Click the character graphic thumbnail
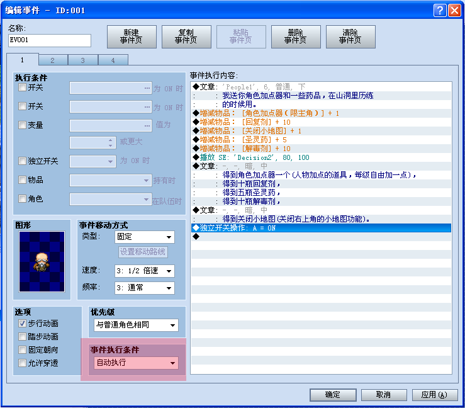Screen dimensions: 465x408 (x=42, y=261)
